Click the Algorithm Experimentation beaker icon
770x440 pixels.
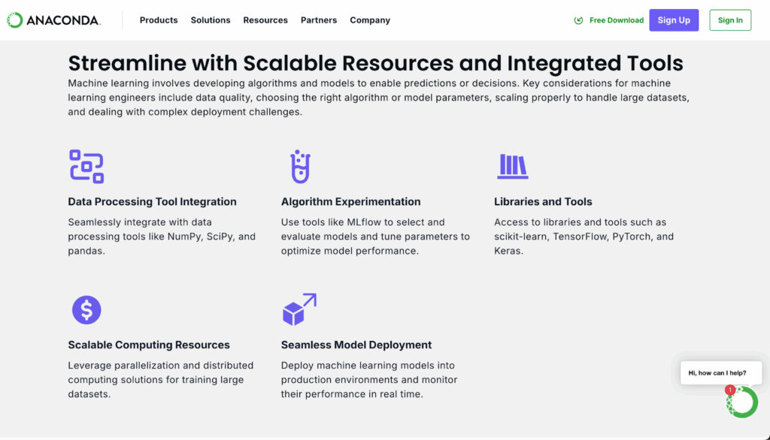(x=300, y=167)
